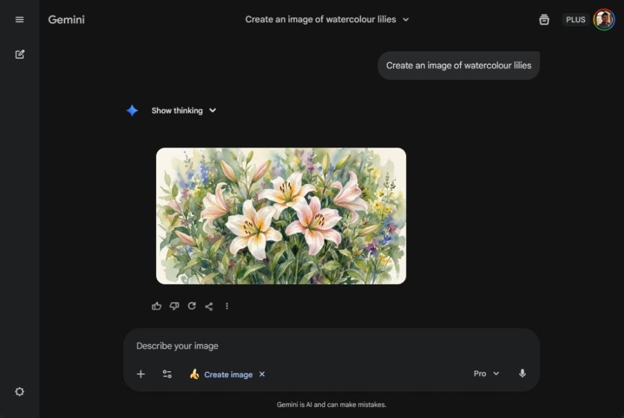Remove the Create image tool chip

click(262, 374)
